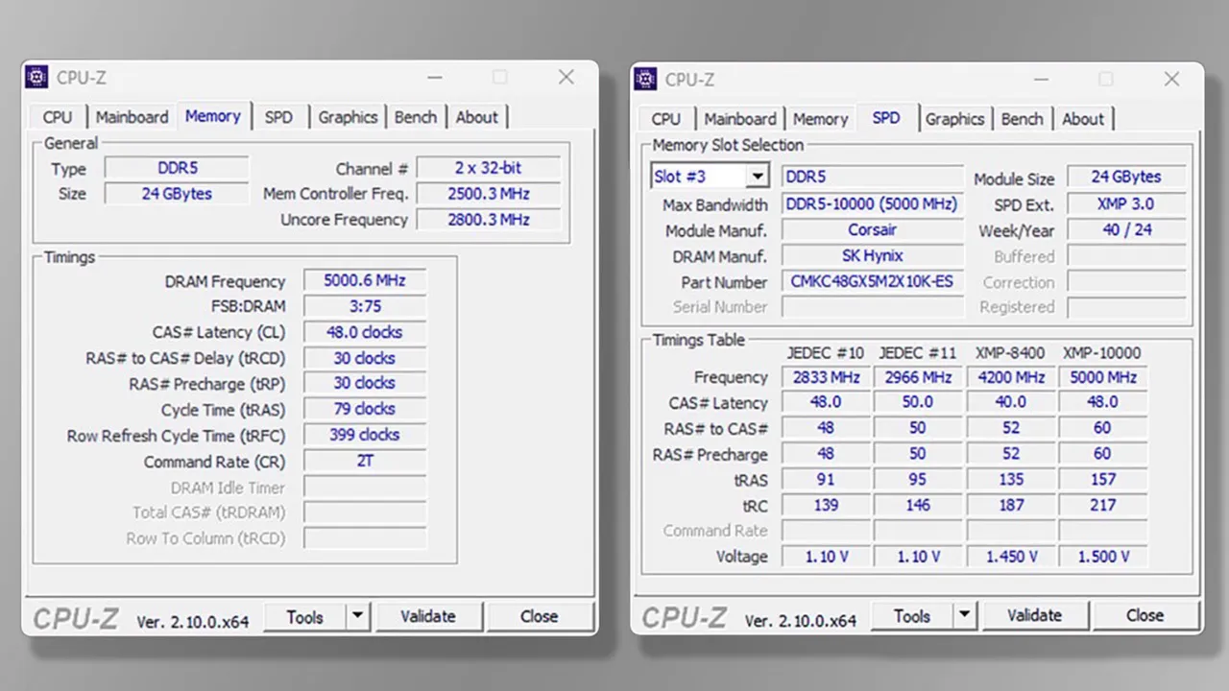Click the tRAS value 157
This screenshot has width=1229, height=691.
1103,479
